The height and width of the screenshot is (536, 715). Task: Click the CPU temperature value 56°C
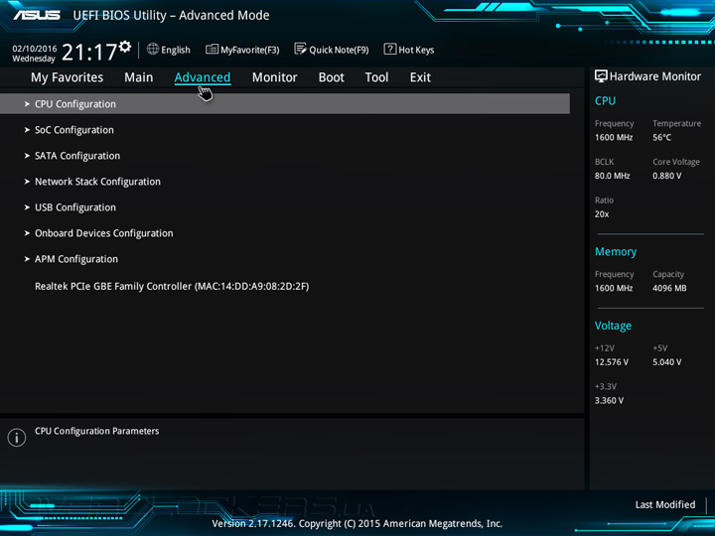[x=661, y=137]
